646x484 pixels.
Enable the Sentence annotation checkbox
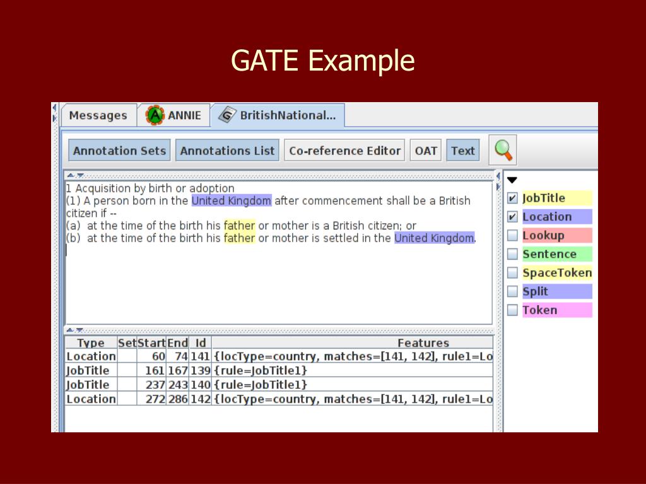point(512,254)
